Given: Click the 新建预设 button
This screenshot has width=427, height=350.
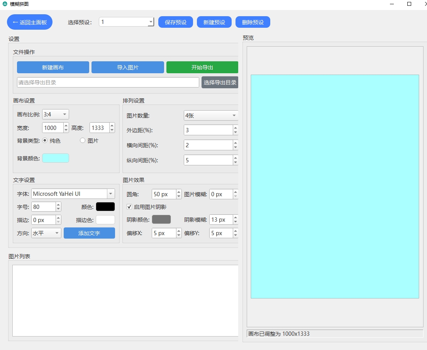Looking at the screenshot, I should 214,22.
